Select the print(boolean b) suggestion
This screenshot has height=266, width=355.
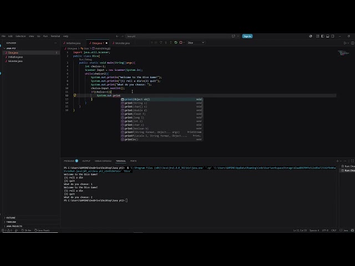[x=161, y=129]
